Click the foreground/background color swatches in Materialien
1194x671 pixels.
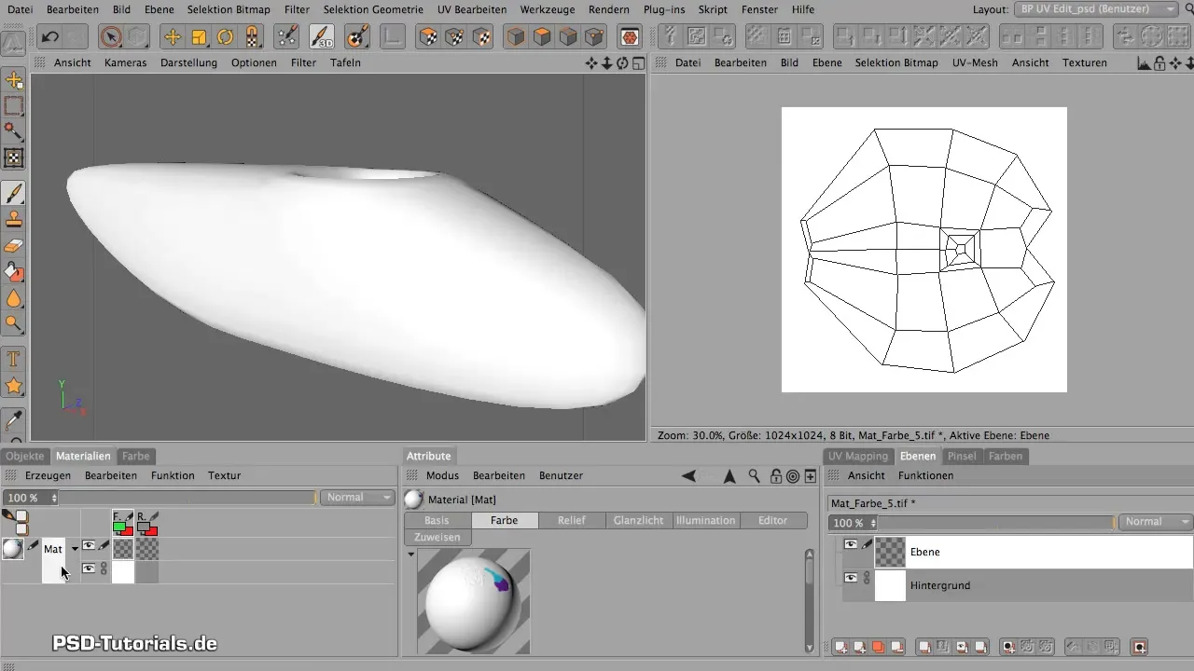point(17,522)
